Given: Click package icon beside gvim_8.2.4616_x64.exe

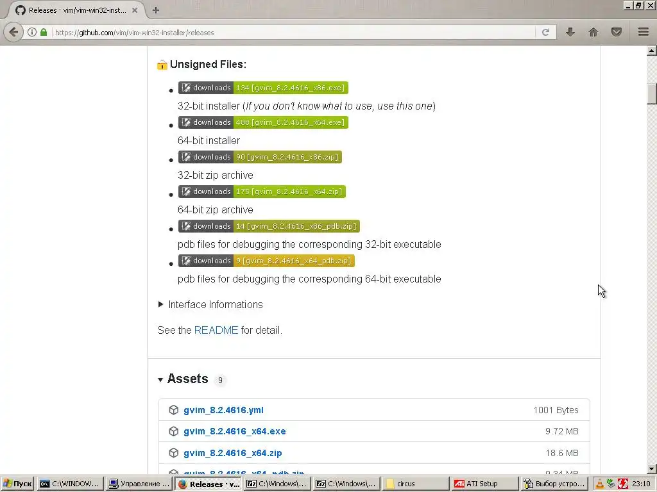Looking at the screenshot, I should point(173,431).
